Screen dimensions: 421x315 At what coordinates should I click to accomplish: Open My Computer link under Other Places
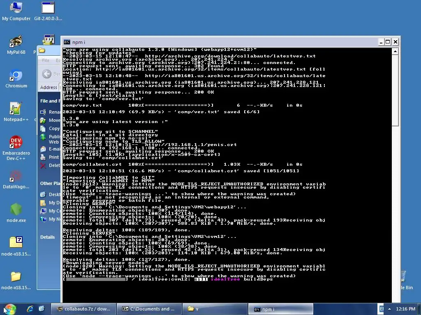[50, 211]
